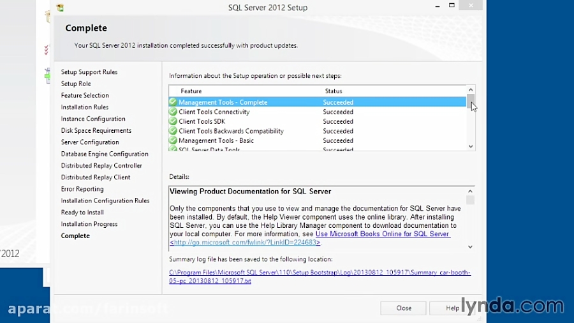Click green check icon for Client Tools Connectivity
Image resolution: width=574 pixels, height=323 pixels.
pos(173,112)
